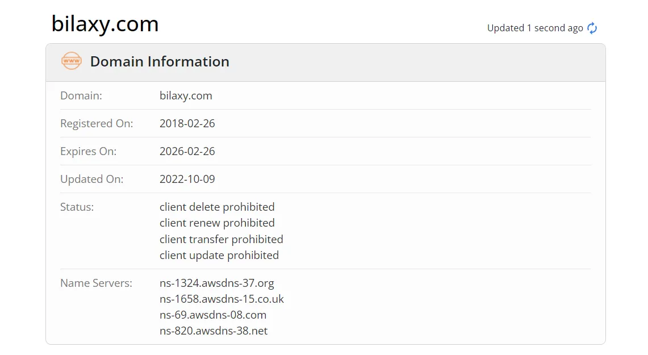Select the Expires On date 2026-02-26
The width and height of the screenshot is (648, 355).
coord(187,151)
